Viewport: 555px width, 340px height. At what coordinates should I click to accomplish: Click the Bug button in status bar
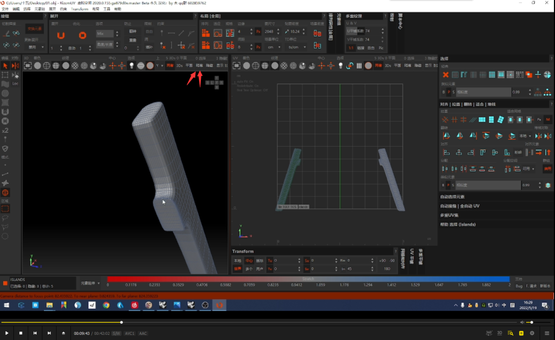point(519,286)
